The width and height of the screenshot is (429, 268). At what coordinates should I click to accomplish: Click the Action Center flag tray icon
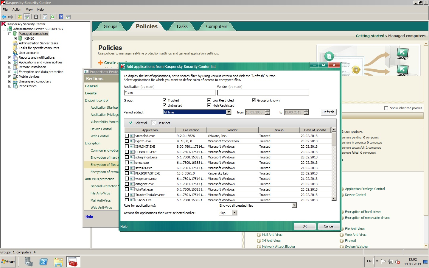(383, 262)
